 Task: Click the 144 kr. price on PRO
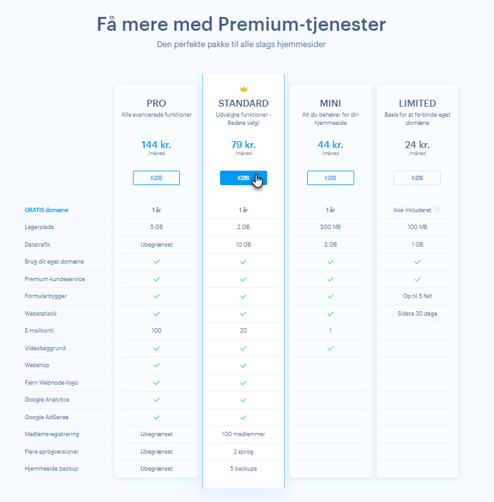click(156, 145)
